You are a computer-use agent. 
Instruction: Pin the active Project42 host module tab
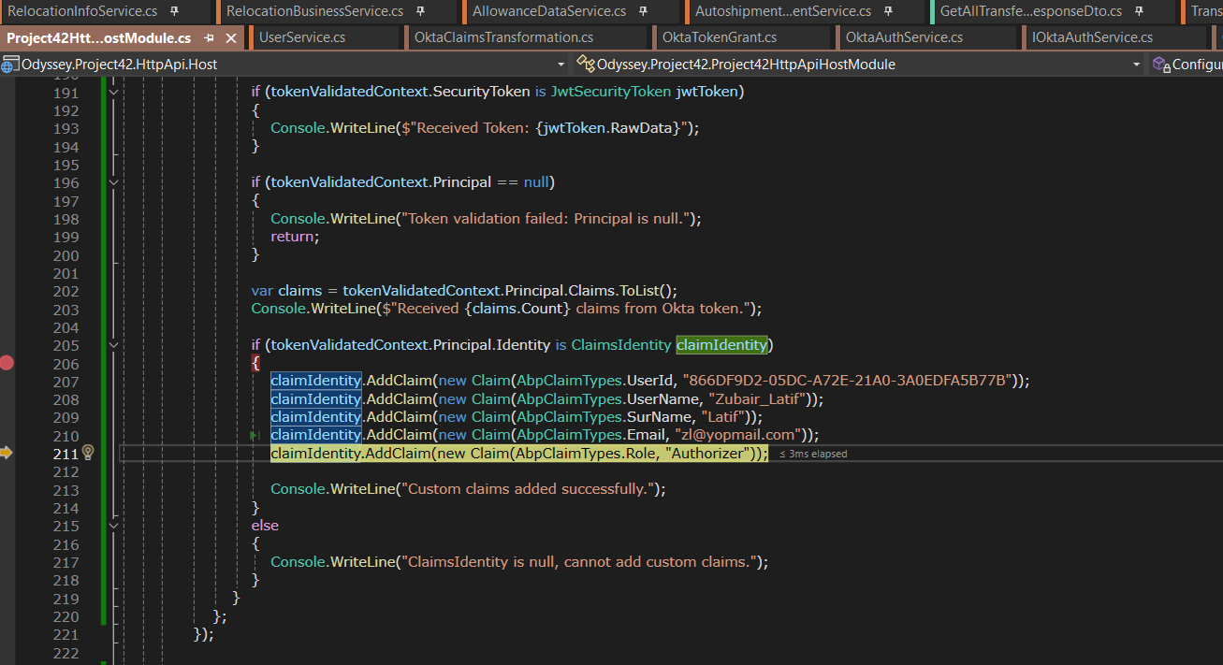209,38
